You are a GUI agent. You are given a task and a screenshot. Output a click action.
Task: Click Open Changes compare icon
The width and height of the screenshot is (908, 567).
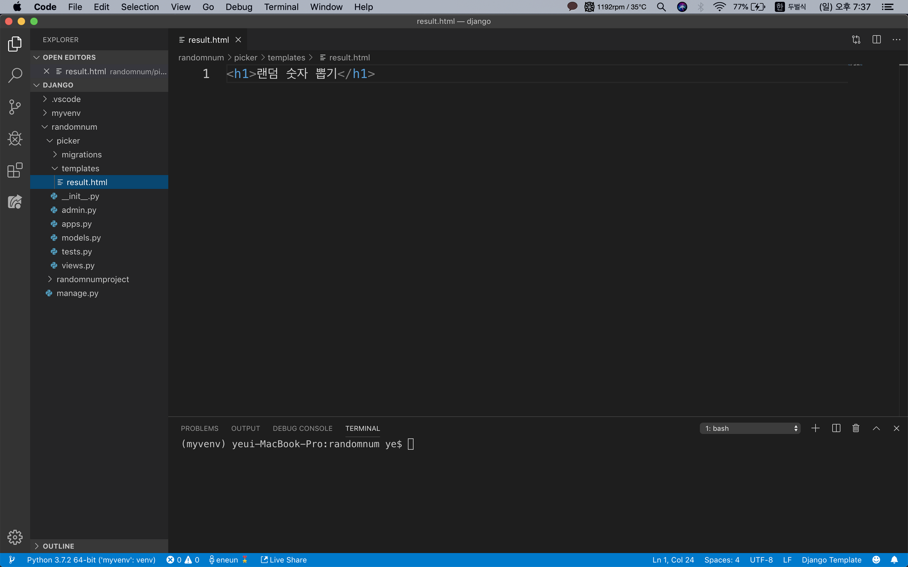[856, 40]
